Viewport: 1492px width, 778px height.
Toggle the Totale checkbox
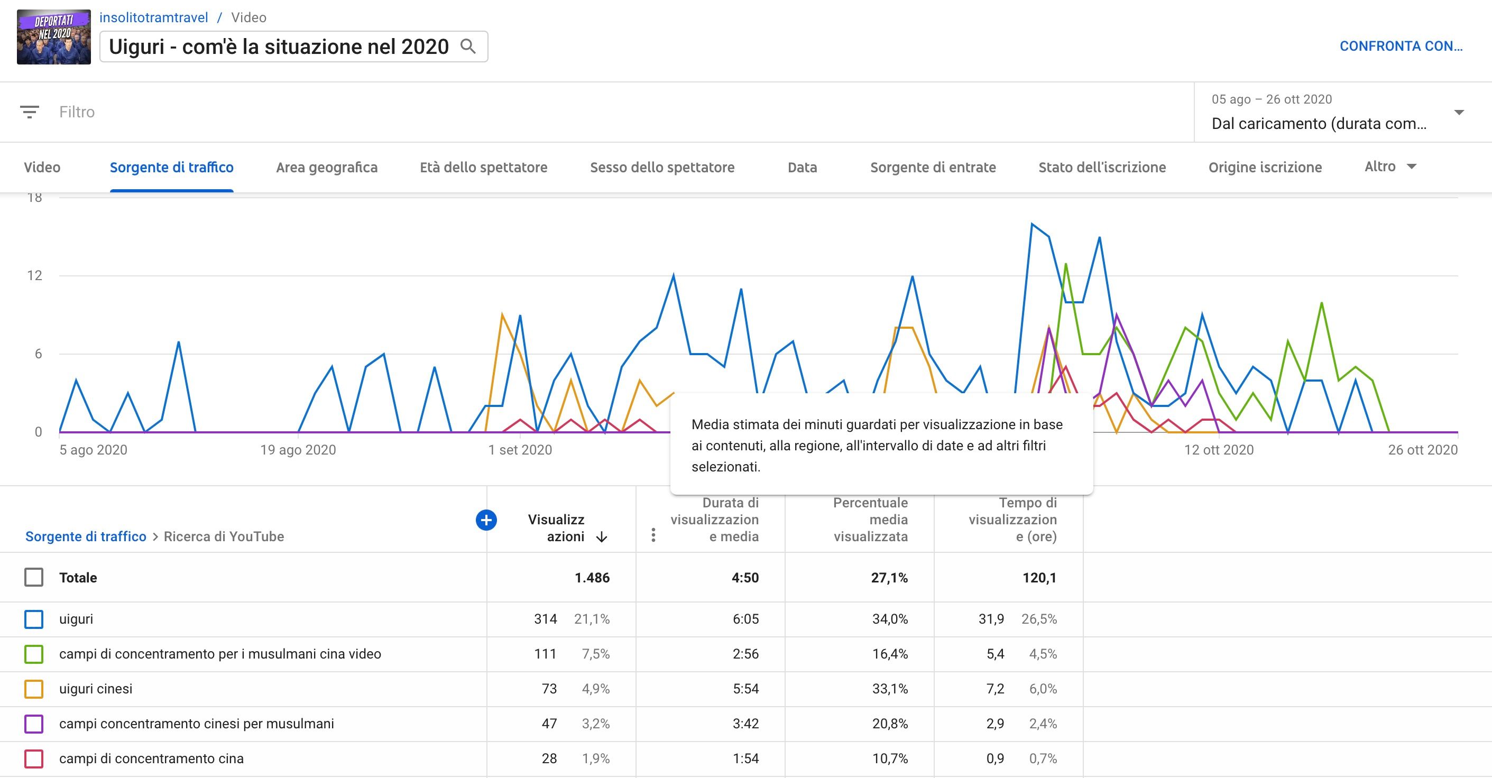pos(34,577)
